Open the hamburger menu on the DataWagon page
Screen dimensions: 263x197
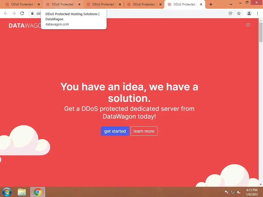(248, 25)
